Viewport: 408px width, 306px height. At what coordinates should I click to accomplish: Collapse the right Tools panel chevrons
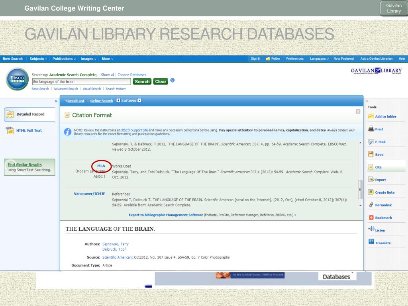(367, 101)
